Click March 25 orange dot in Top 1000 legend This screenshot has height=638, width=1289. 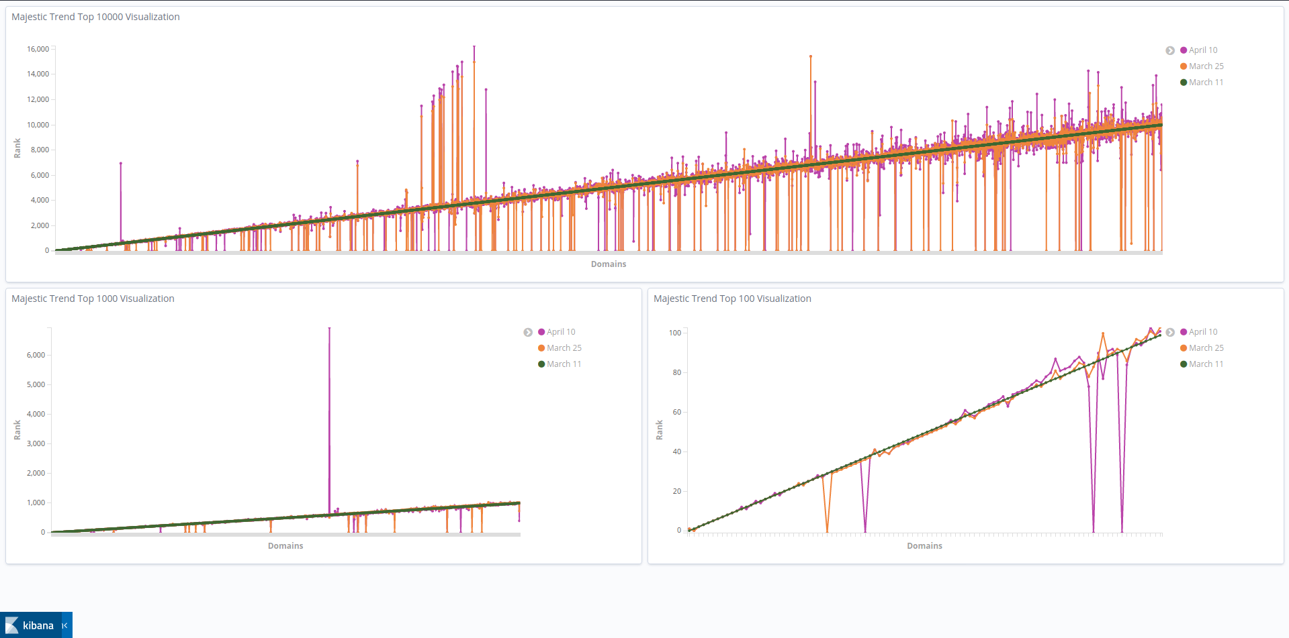(541, 348)
